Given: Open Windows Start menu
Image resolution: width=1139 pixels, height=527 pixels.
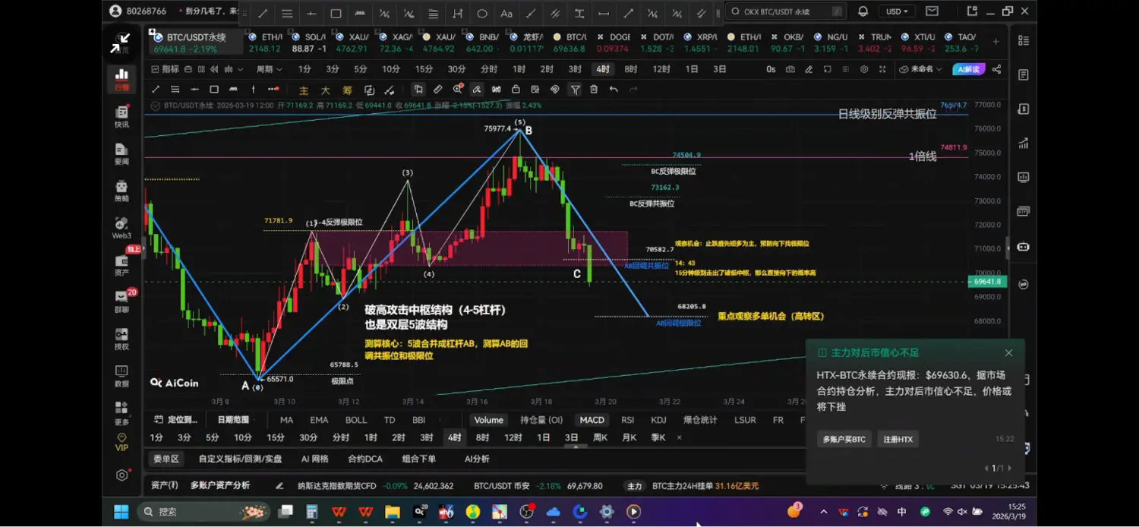Looking at the screenshot, I should tap(121, 512).
